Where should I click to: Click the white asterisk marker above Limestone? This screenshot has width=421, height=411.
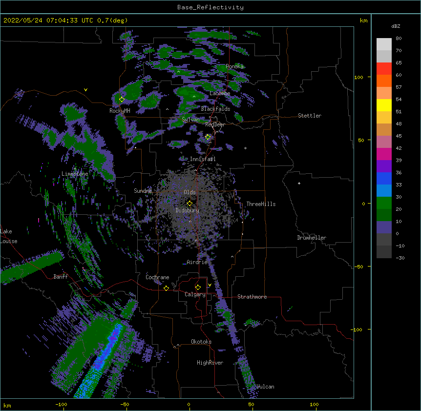tap(75, 169)
